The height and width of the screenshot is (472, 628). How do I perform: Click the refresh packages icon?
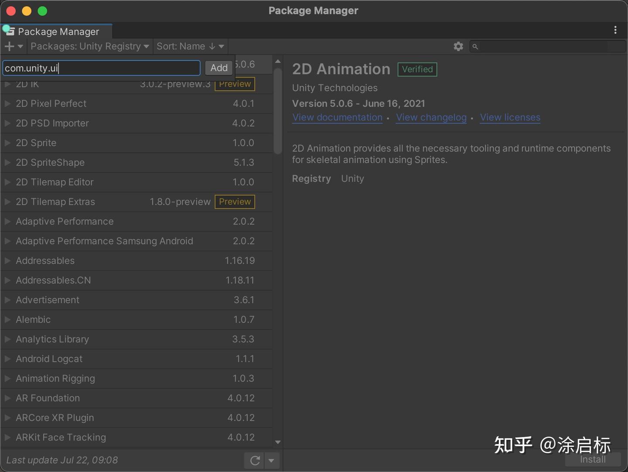(x=254, y=460)
